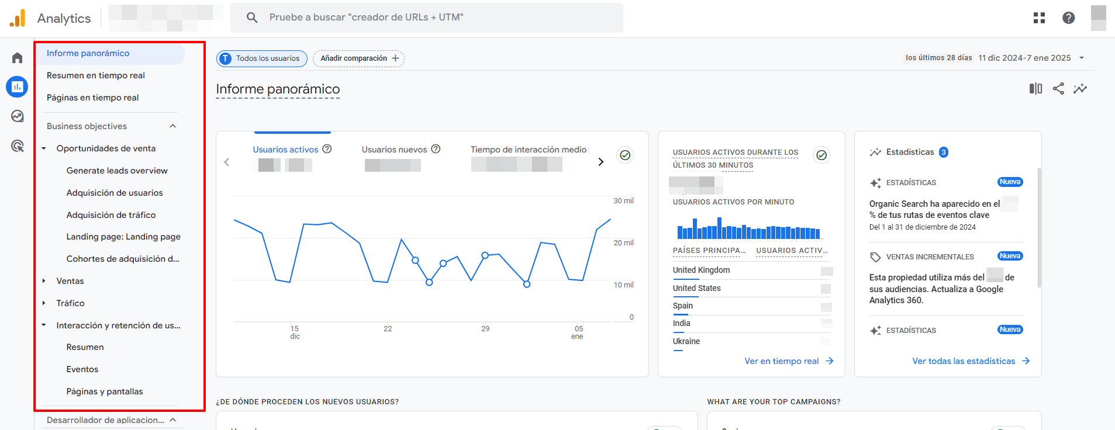Open Adquisición de usuarios report
Image resolution: width=1115 pixels, height=430 pixels.
pyautogui.click(x=115, y=193)
